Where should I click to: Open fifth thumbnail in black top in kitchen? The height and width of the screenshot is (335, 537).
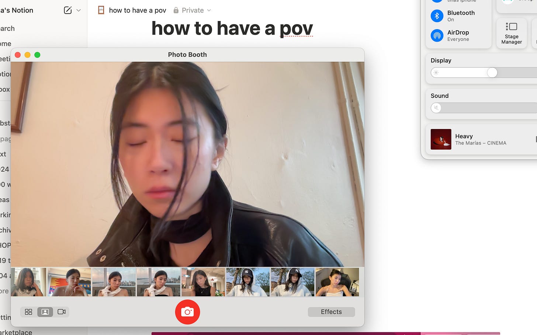(203, 282)
